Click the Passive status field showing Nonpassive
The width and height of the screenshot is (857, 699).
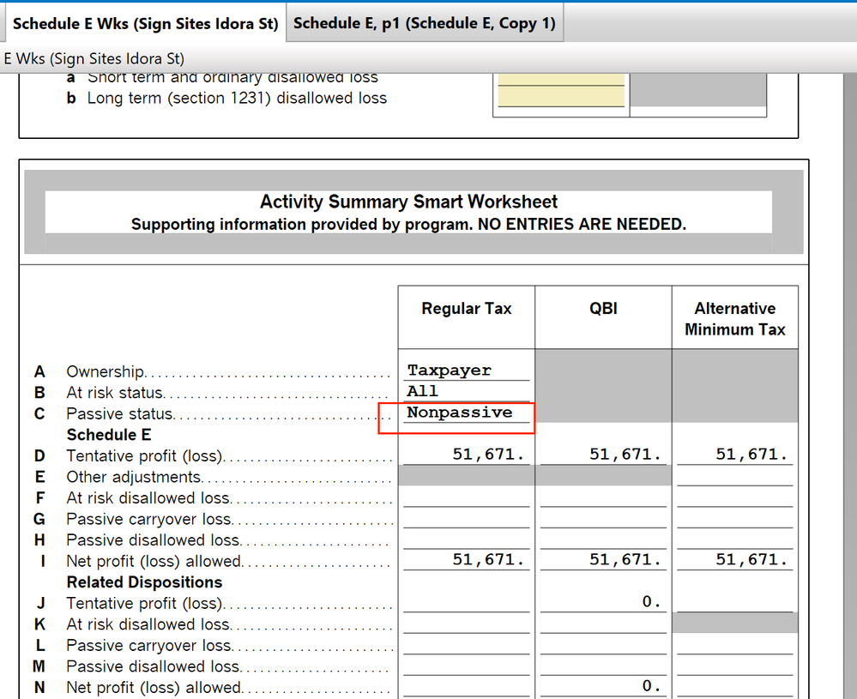pyautogui.click(x=466, y=413)
